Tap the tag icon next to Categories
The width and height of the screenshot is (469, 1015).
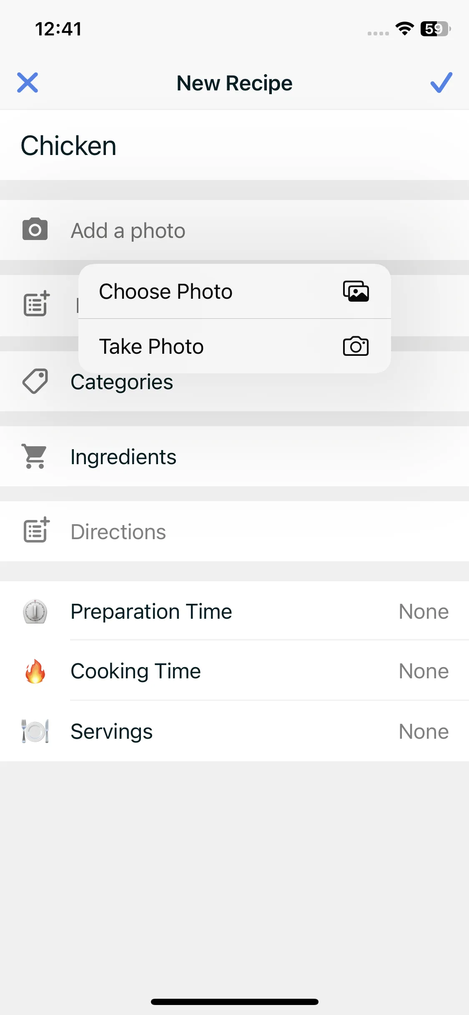35,381
